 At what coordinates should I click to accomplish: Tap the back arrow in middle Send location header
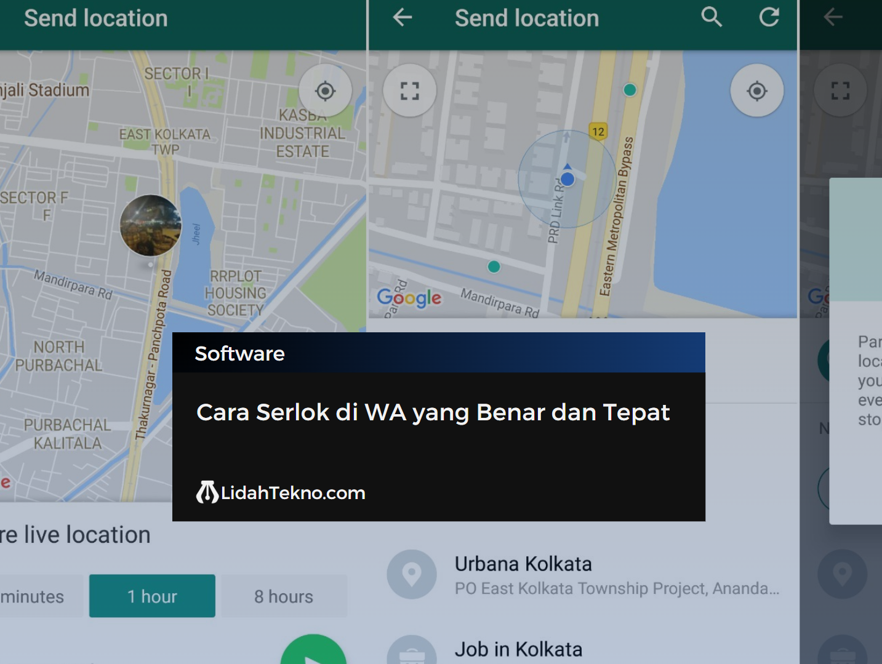point(403,17)
